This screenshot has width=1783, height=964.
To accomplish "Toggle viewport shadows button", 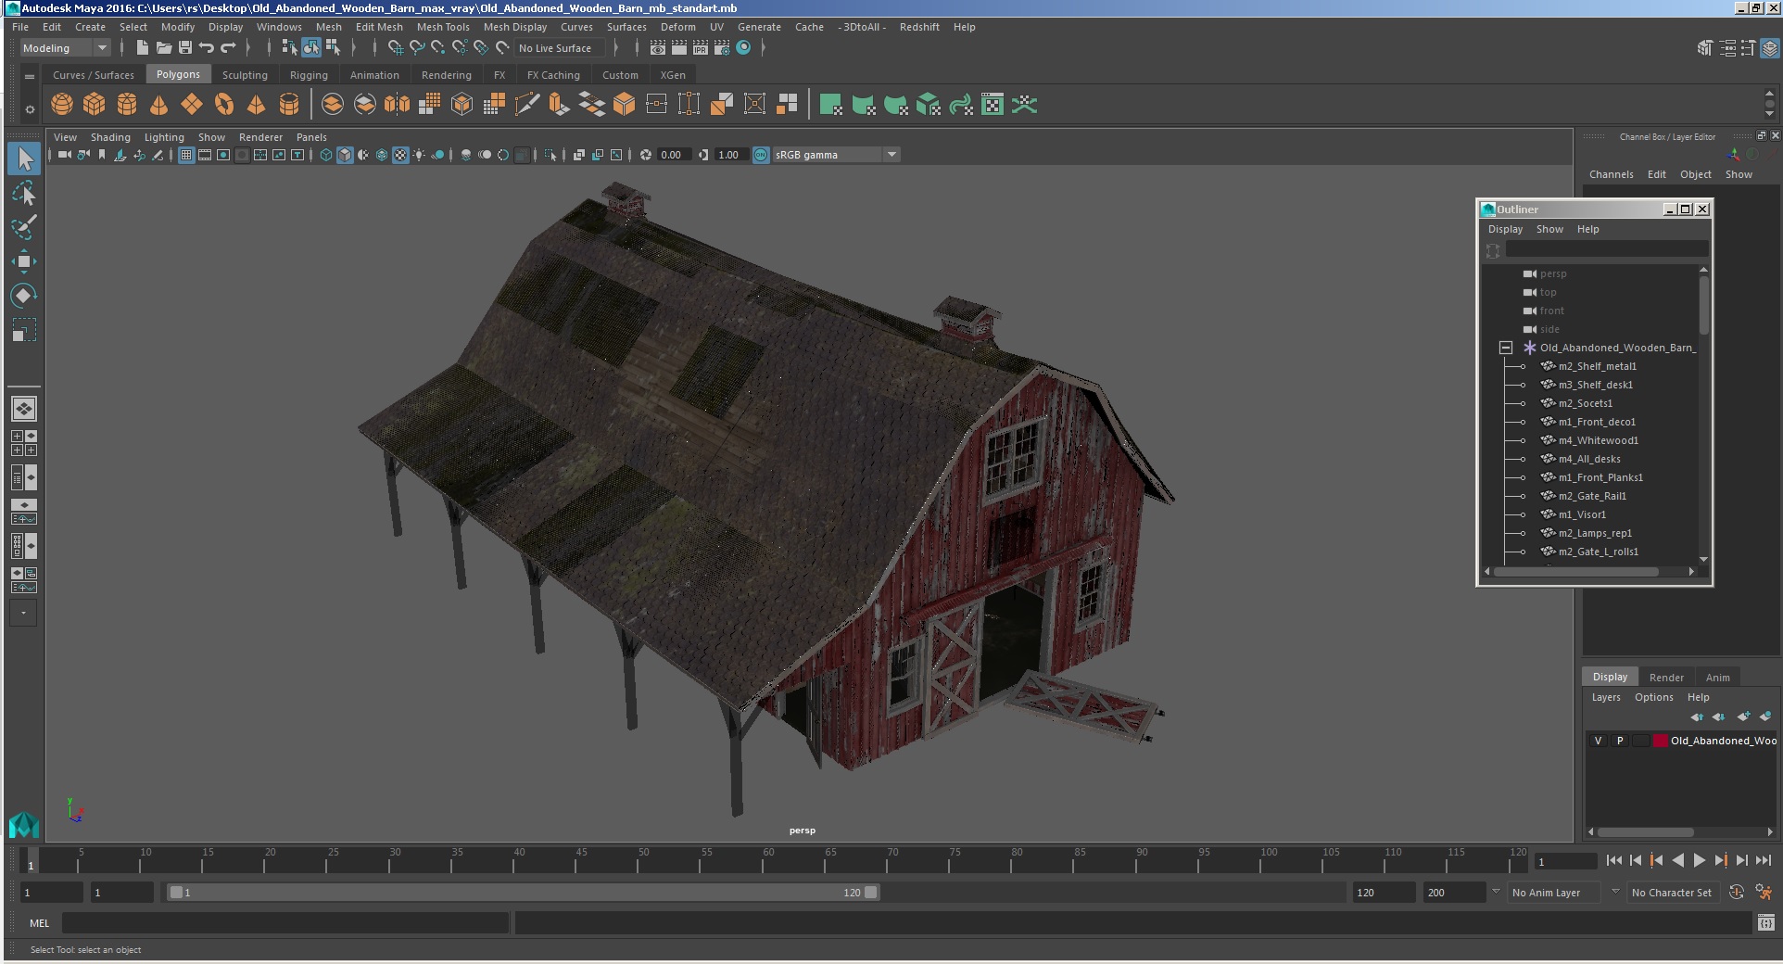I will (437, 155).
